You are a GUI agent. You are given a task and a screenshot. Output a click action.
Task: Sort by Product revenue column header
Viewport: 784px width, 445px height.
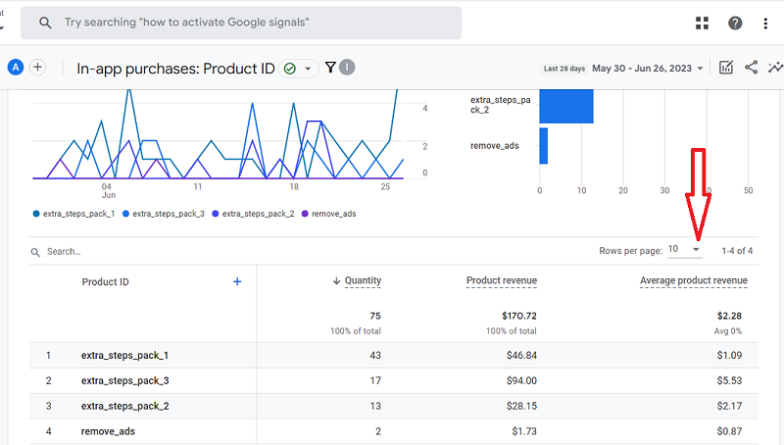coord(501,281)
